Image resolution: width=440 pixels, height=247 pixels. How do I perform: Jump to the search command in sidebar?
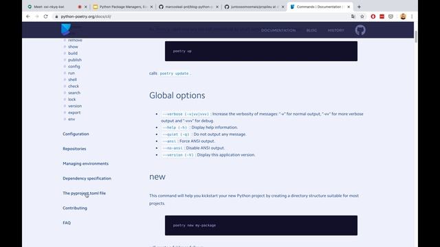click(x=74, y=93)
